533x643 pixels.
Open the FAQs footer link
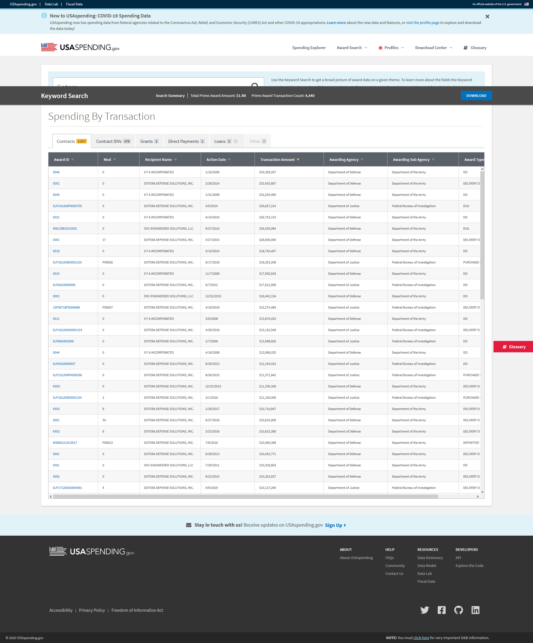(x=389, y=558)
